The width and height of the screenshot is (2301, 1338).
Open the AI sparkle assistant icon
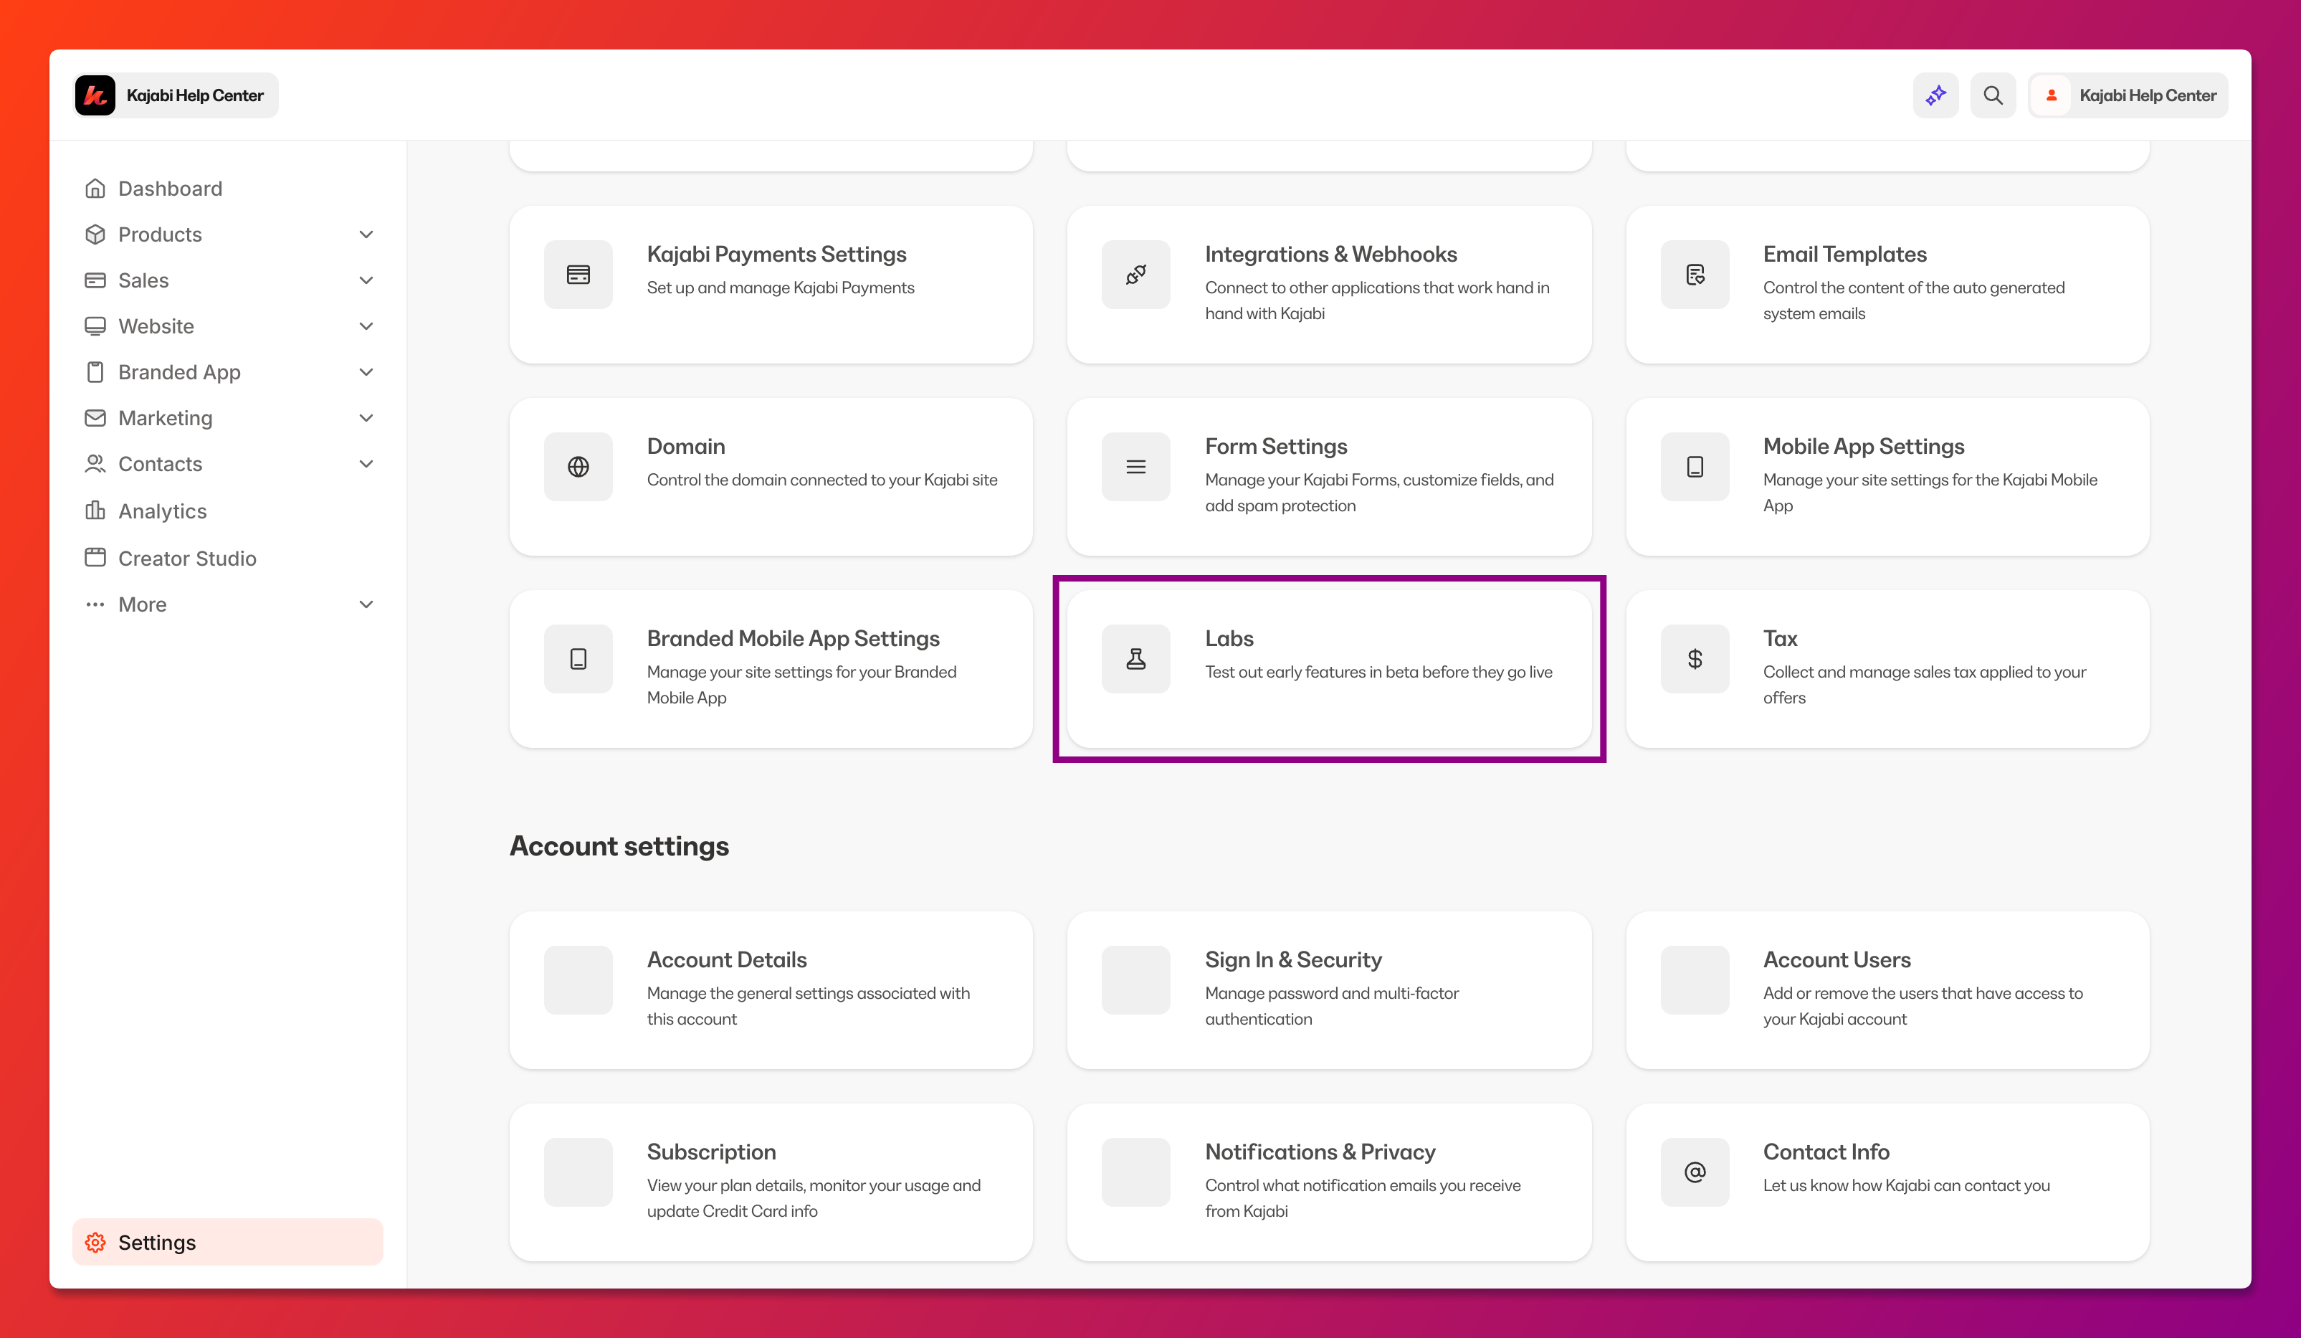click(x=1935, y=95)
